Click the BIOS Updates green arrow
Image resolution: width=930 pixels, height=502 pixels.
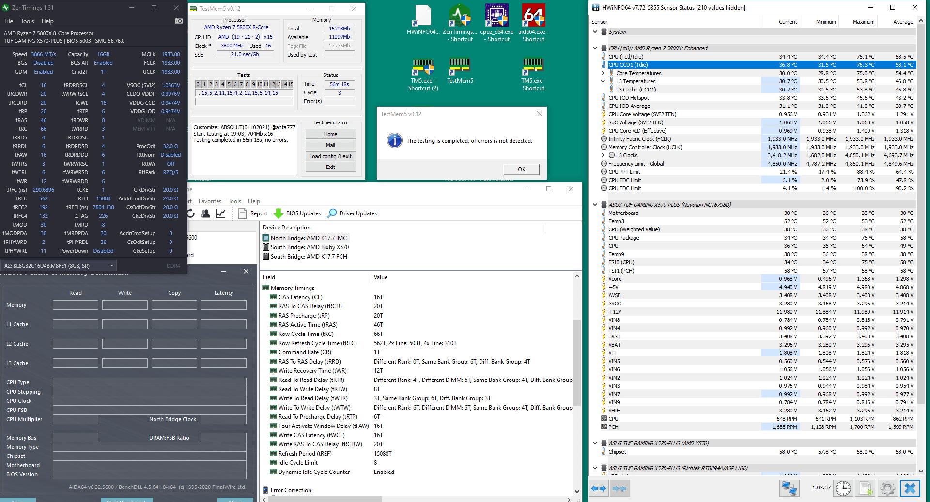(x=279, y=213)
